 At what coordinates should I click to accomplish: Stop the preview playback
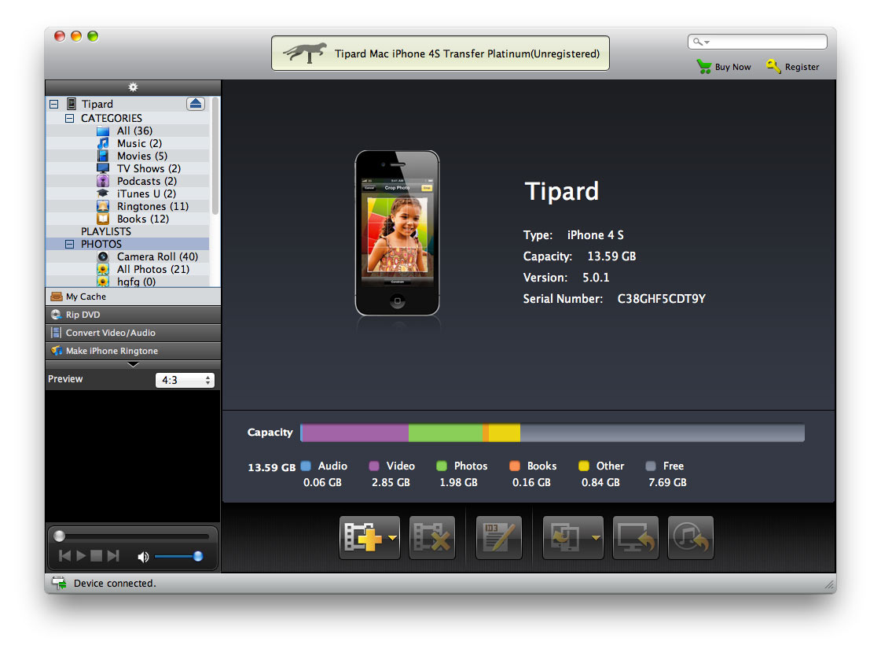(96, 556)
